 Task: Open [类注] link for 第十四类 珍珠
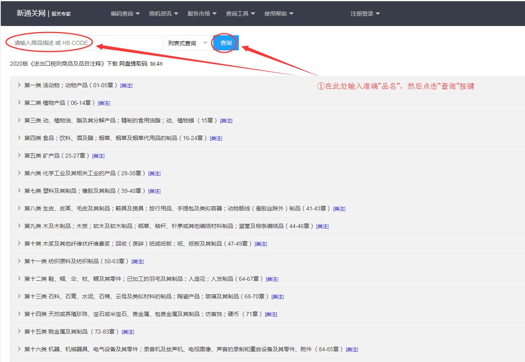click(271, 314)
